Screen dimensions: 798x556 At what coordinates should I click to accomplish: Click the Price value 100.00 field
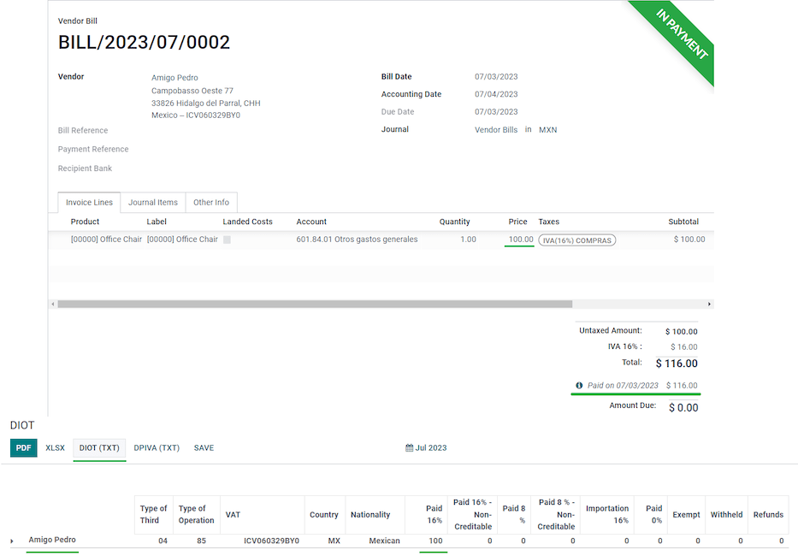click(520, 240)
